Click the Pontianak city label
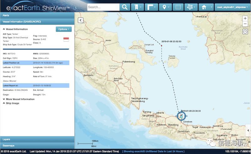Viewport: 251px width, 154px height. tap(202, 17)
